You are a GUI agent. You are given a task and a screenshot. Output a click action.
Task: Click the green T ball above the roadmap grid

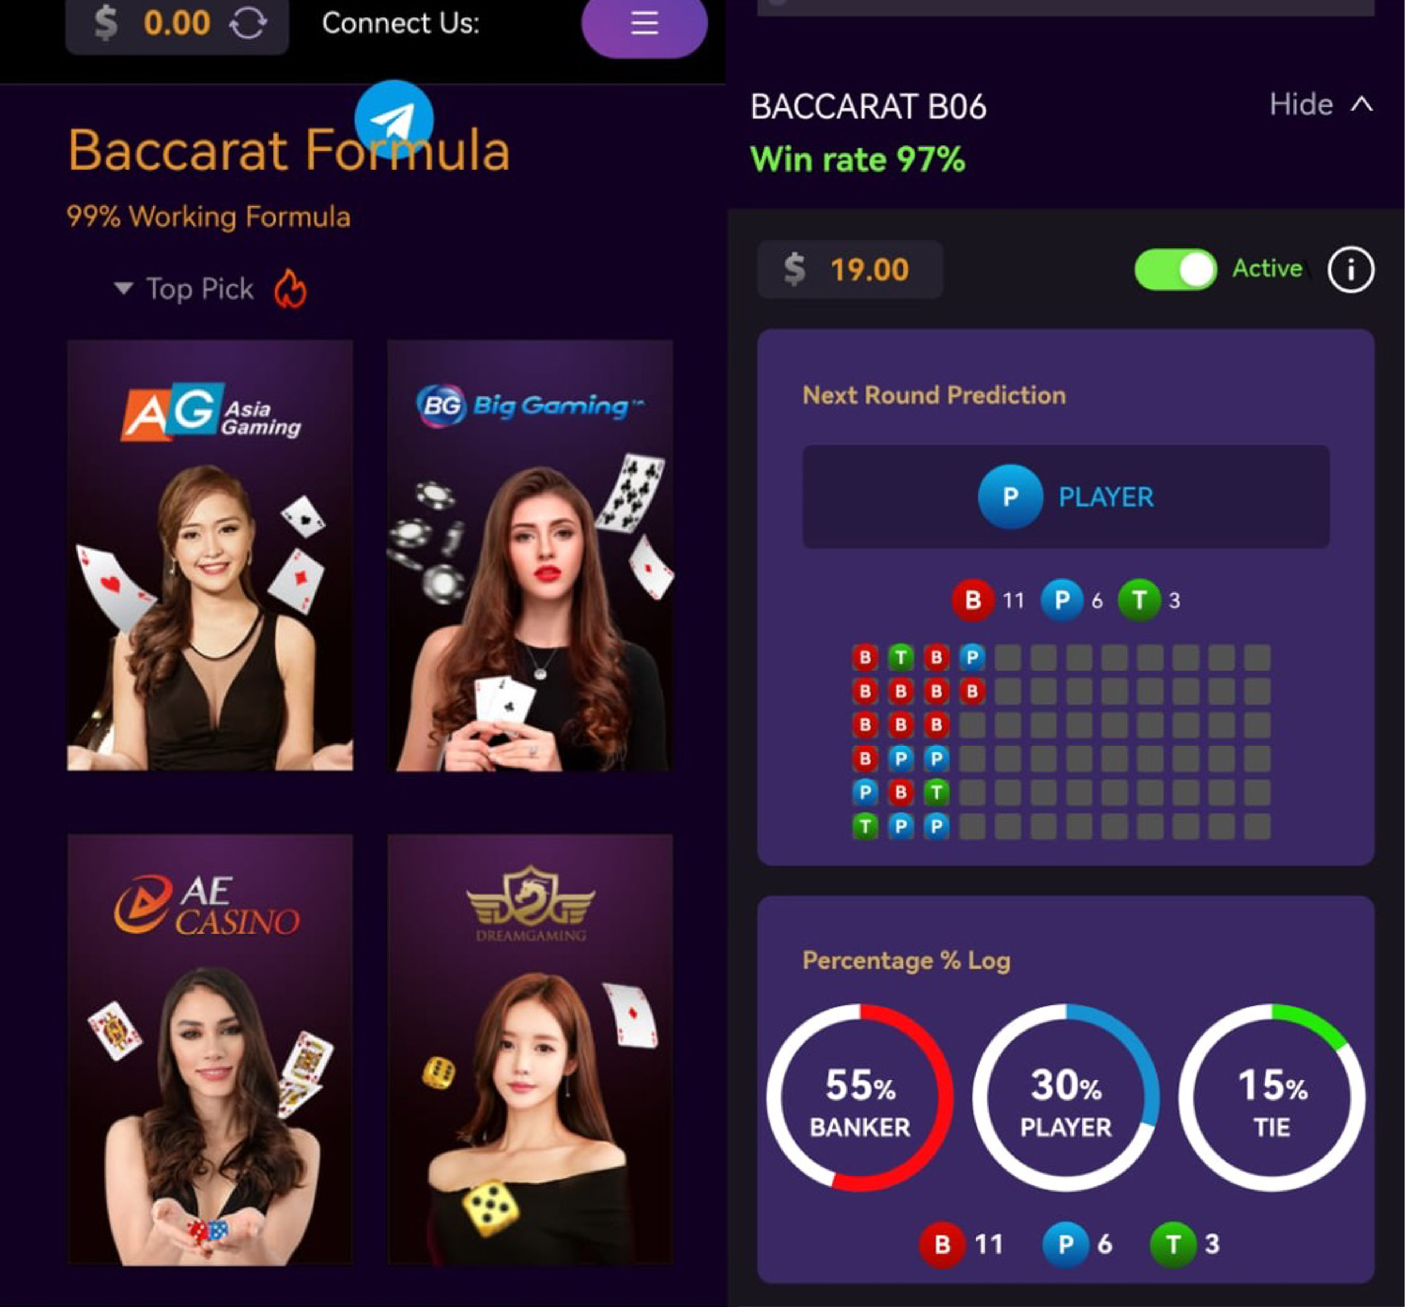(x=1139, y=600)
